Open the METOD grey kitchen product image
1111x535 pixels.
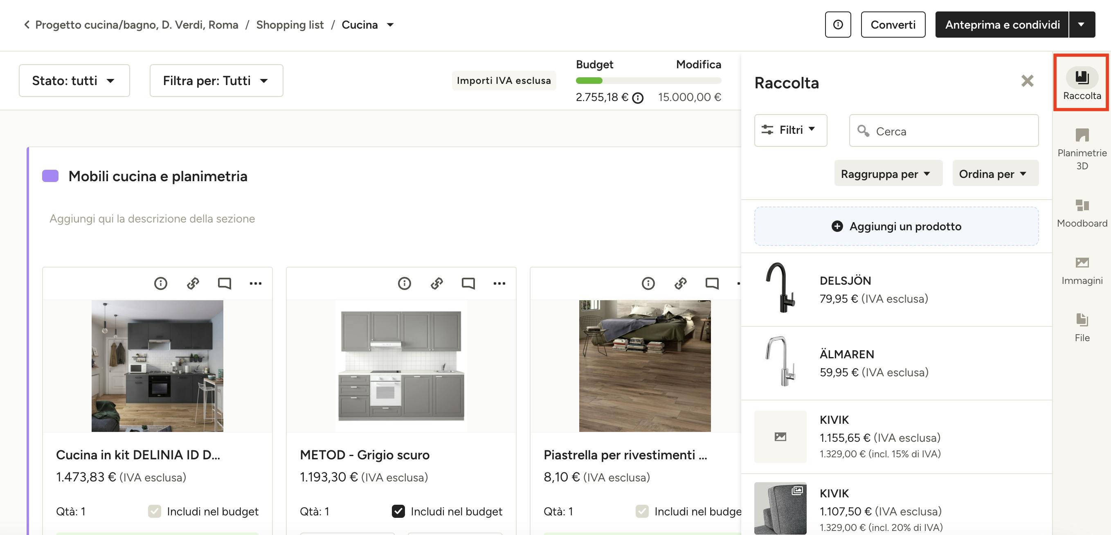point(401,366)
